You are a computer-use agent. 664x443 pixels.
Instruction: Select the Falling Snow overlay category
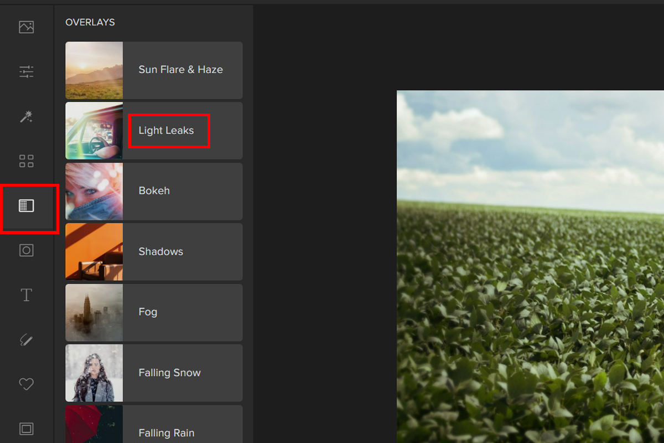click(x=169, y=373)
